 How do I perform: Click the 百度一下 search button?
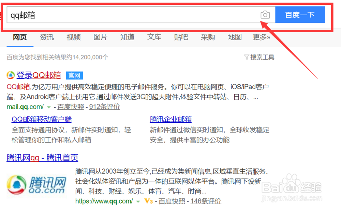coord(300,15)
